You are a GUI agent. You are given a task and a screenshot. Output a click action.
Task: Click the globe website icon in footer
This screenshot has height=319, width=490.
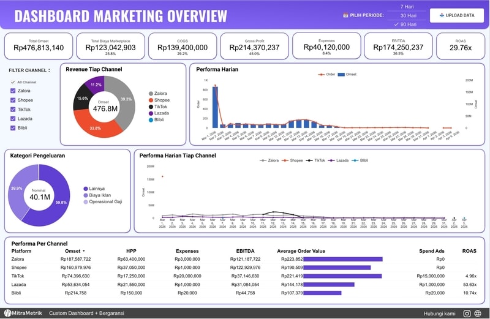478,313
